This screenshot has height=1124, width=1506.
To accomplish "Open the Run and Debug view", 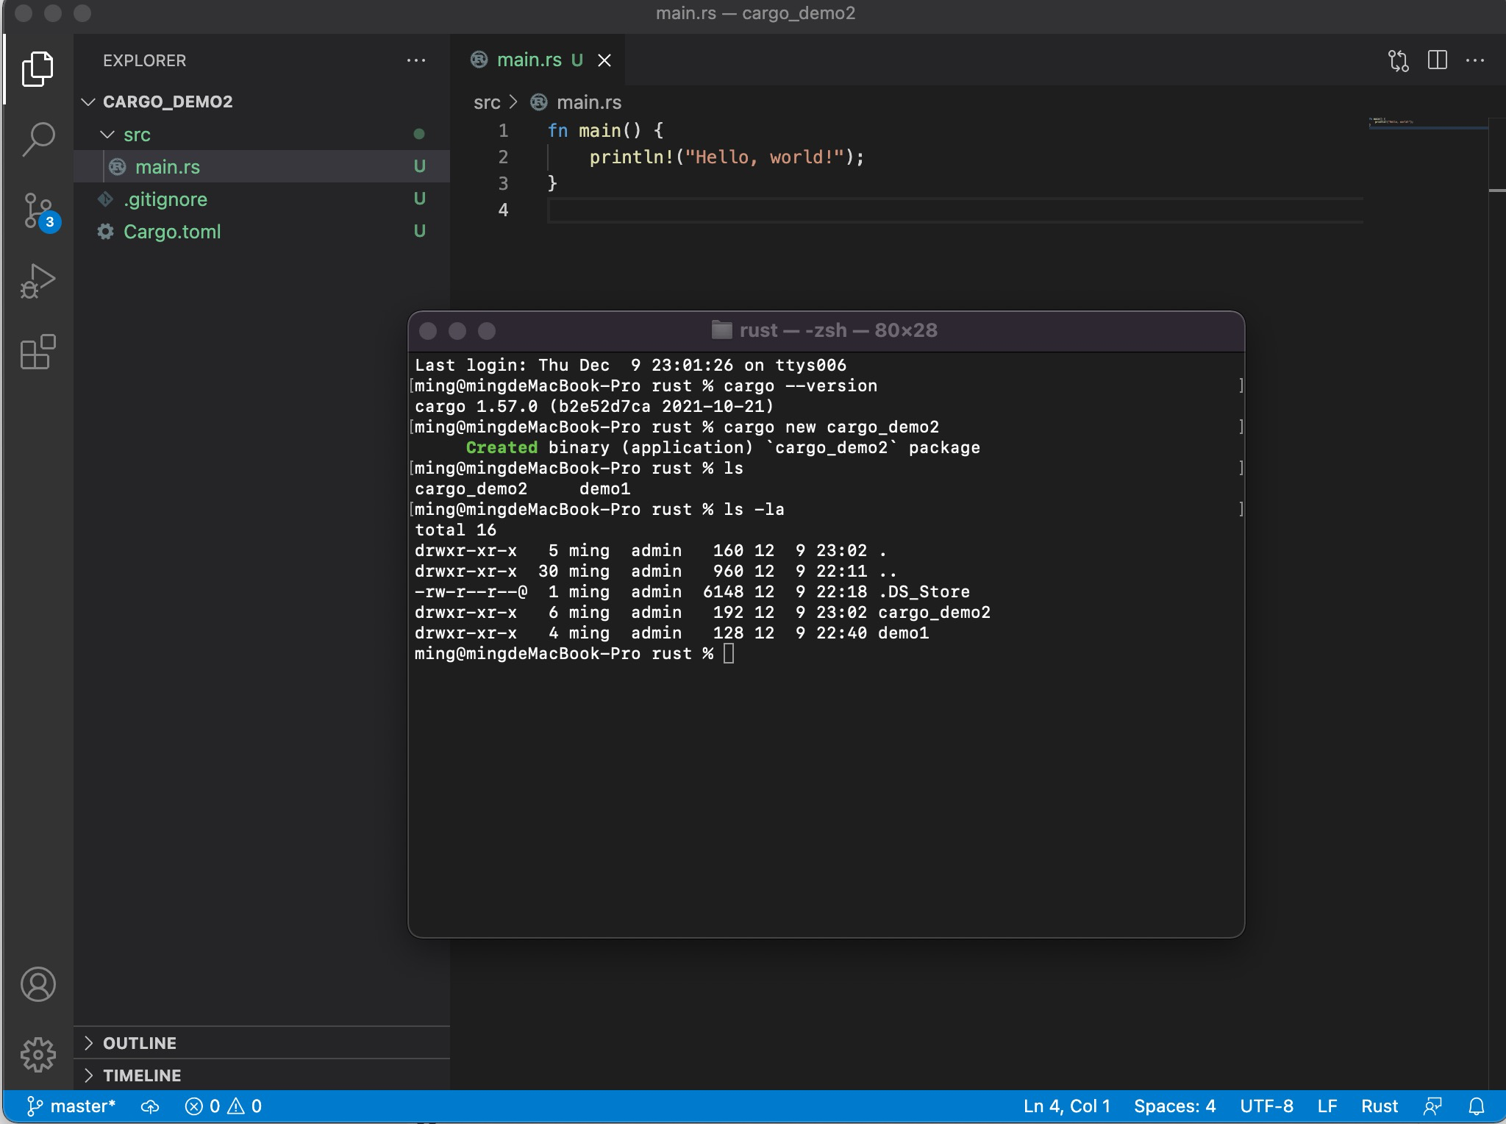I will pyautogui.click(x=38, y=281).
